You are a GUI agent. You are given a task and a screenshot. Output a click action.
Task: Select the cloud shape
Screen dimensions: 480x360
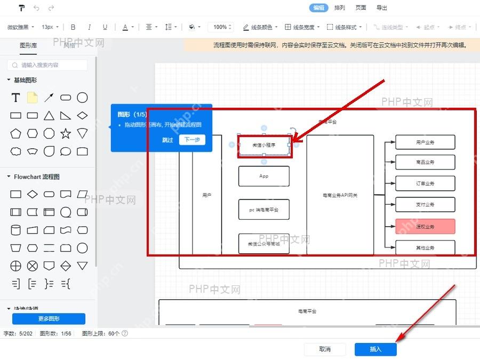[x=15, y=151]
